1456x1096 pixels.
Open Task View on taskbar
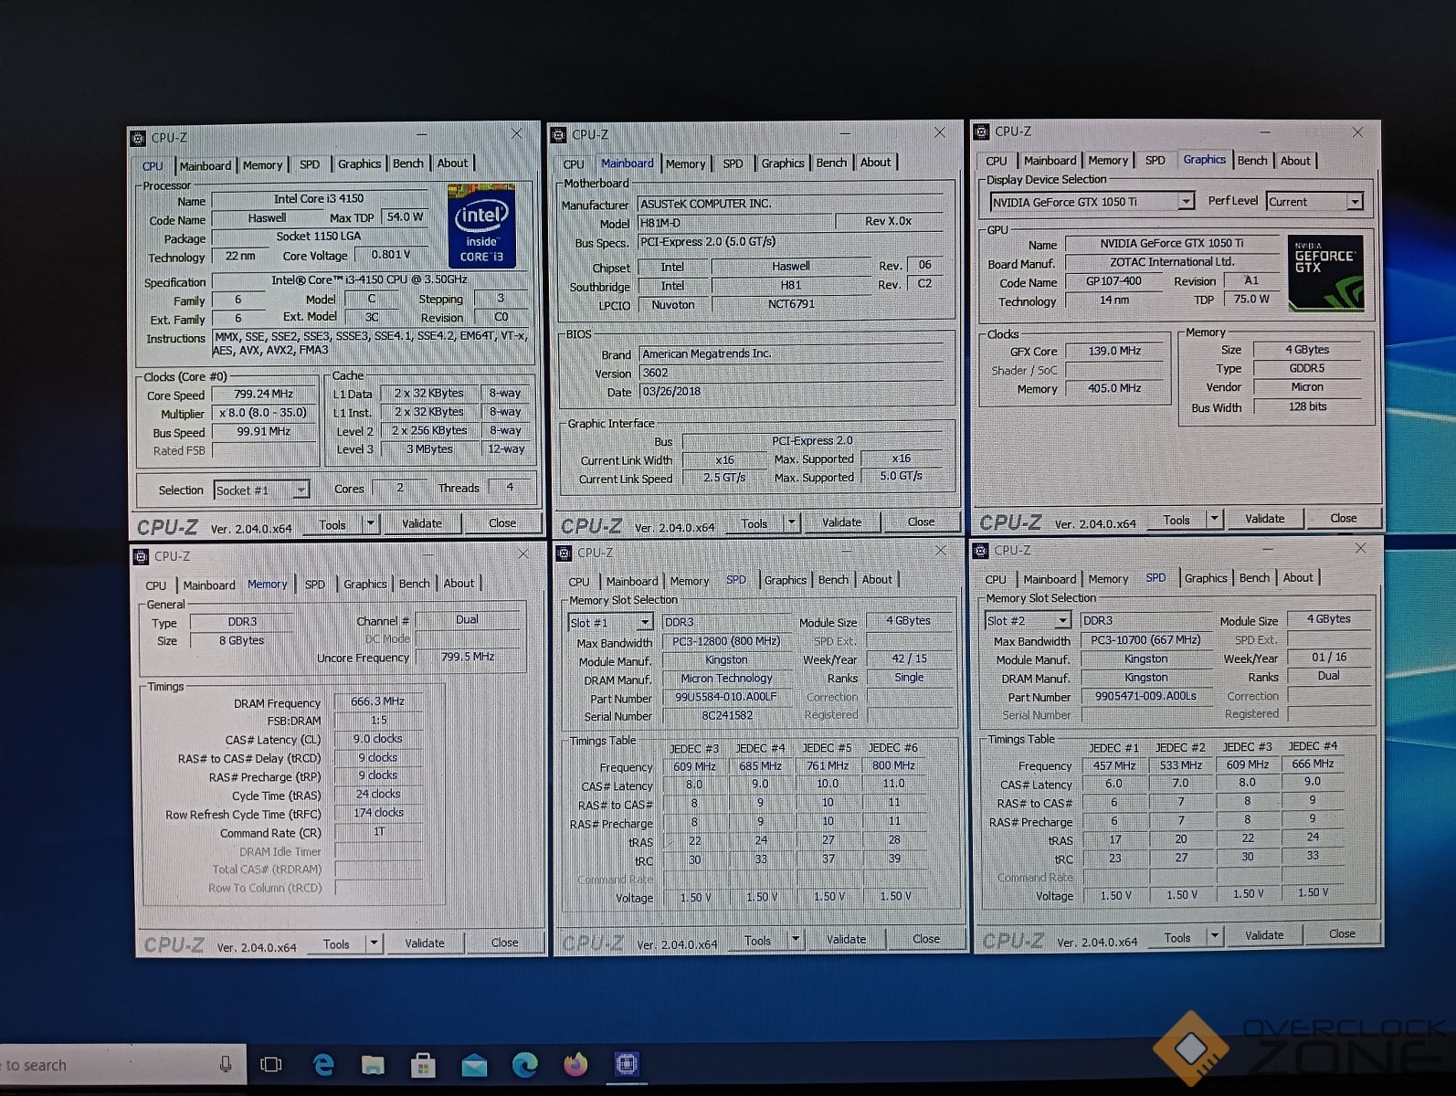(x=270, y=1064)
